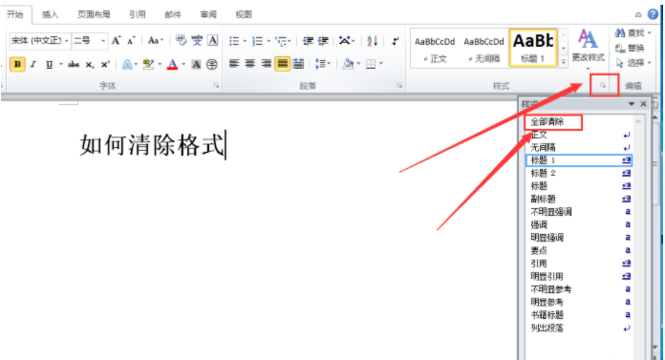Open the font size dropdown 二号
665x360 pixels.
coord(90,41)
